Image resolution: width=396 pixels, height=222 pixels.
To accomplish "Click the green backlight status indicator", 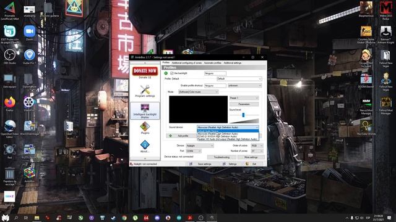I will pos(166,73).
